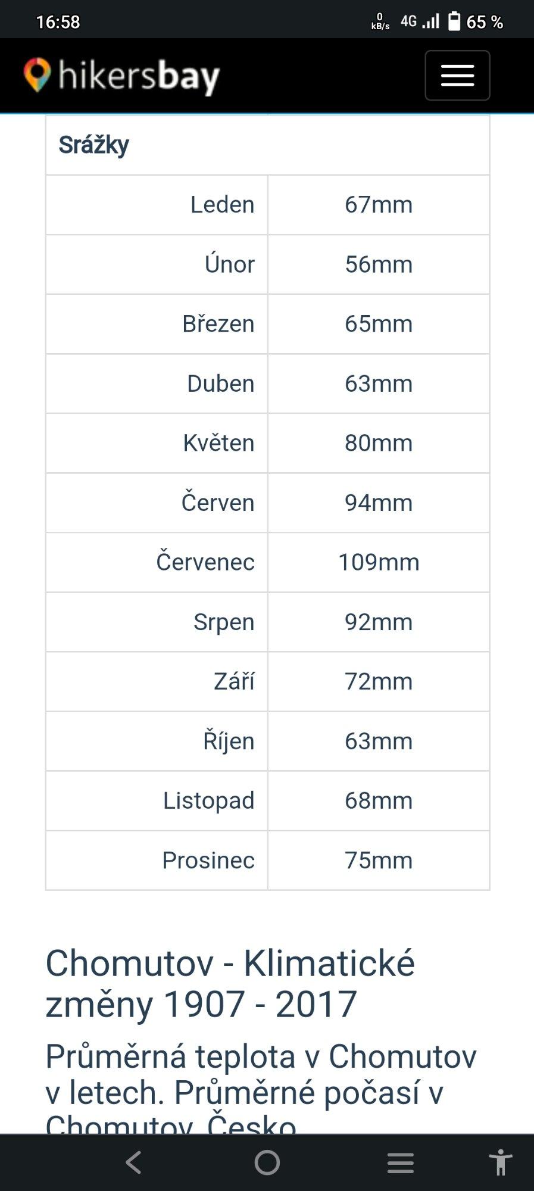Select the Únor 56mm value
This screenshot has height=1191, width=534.
(x=379, y=264)
